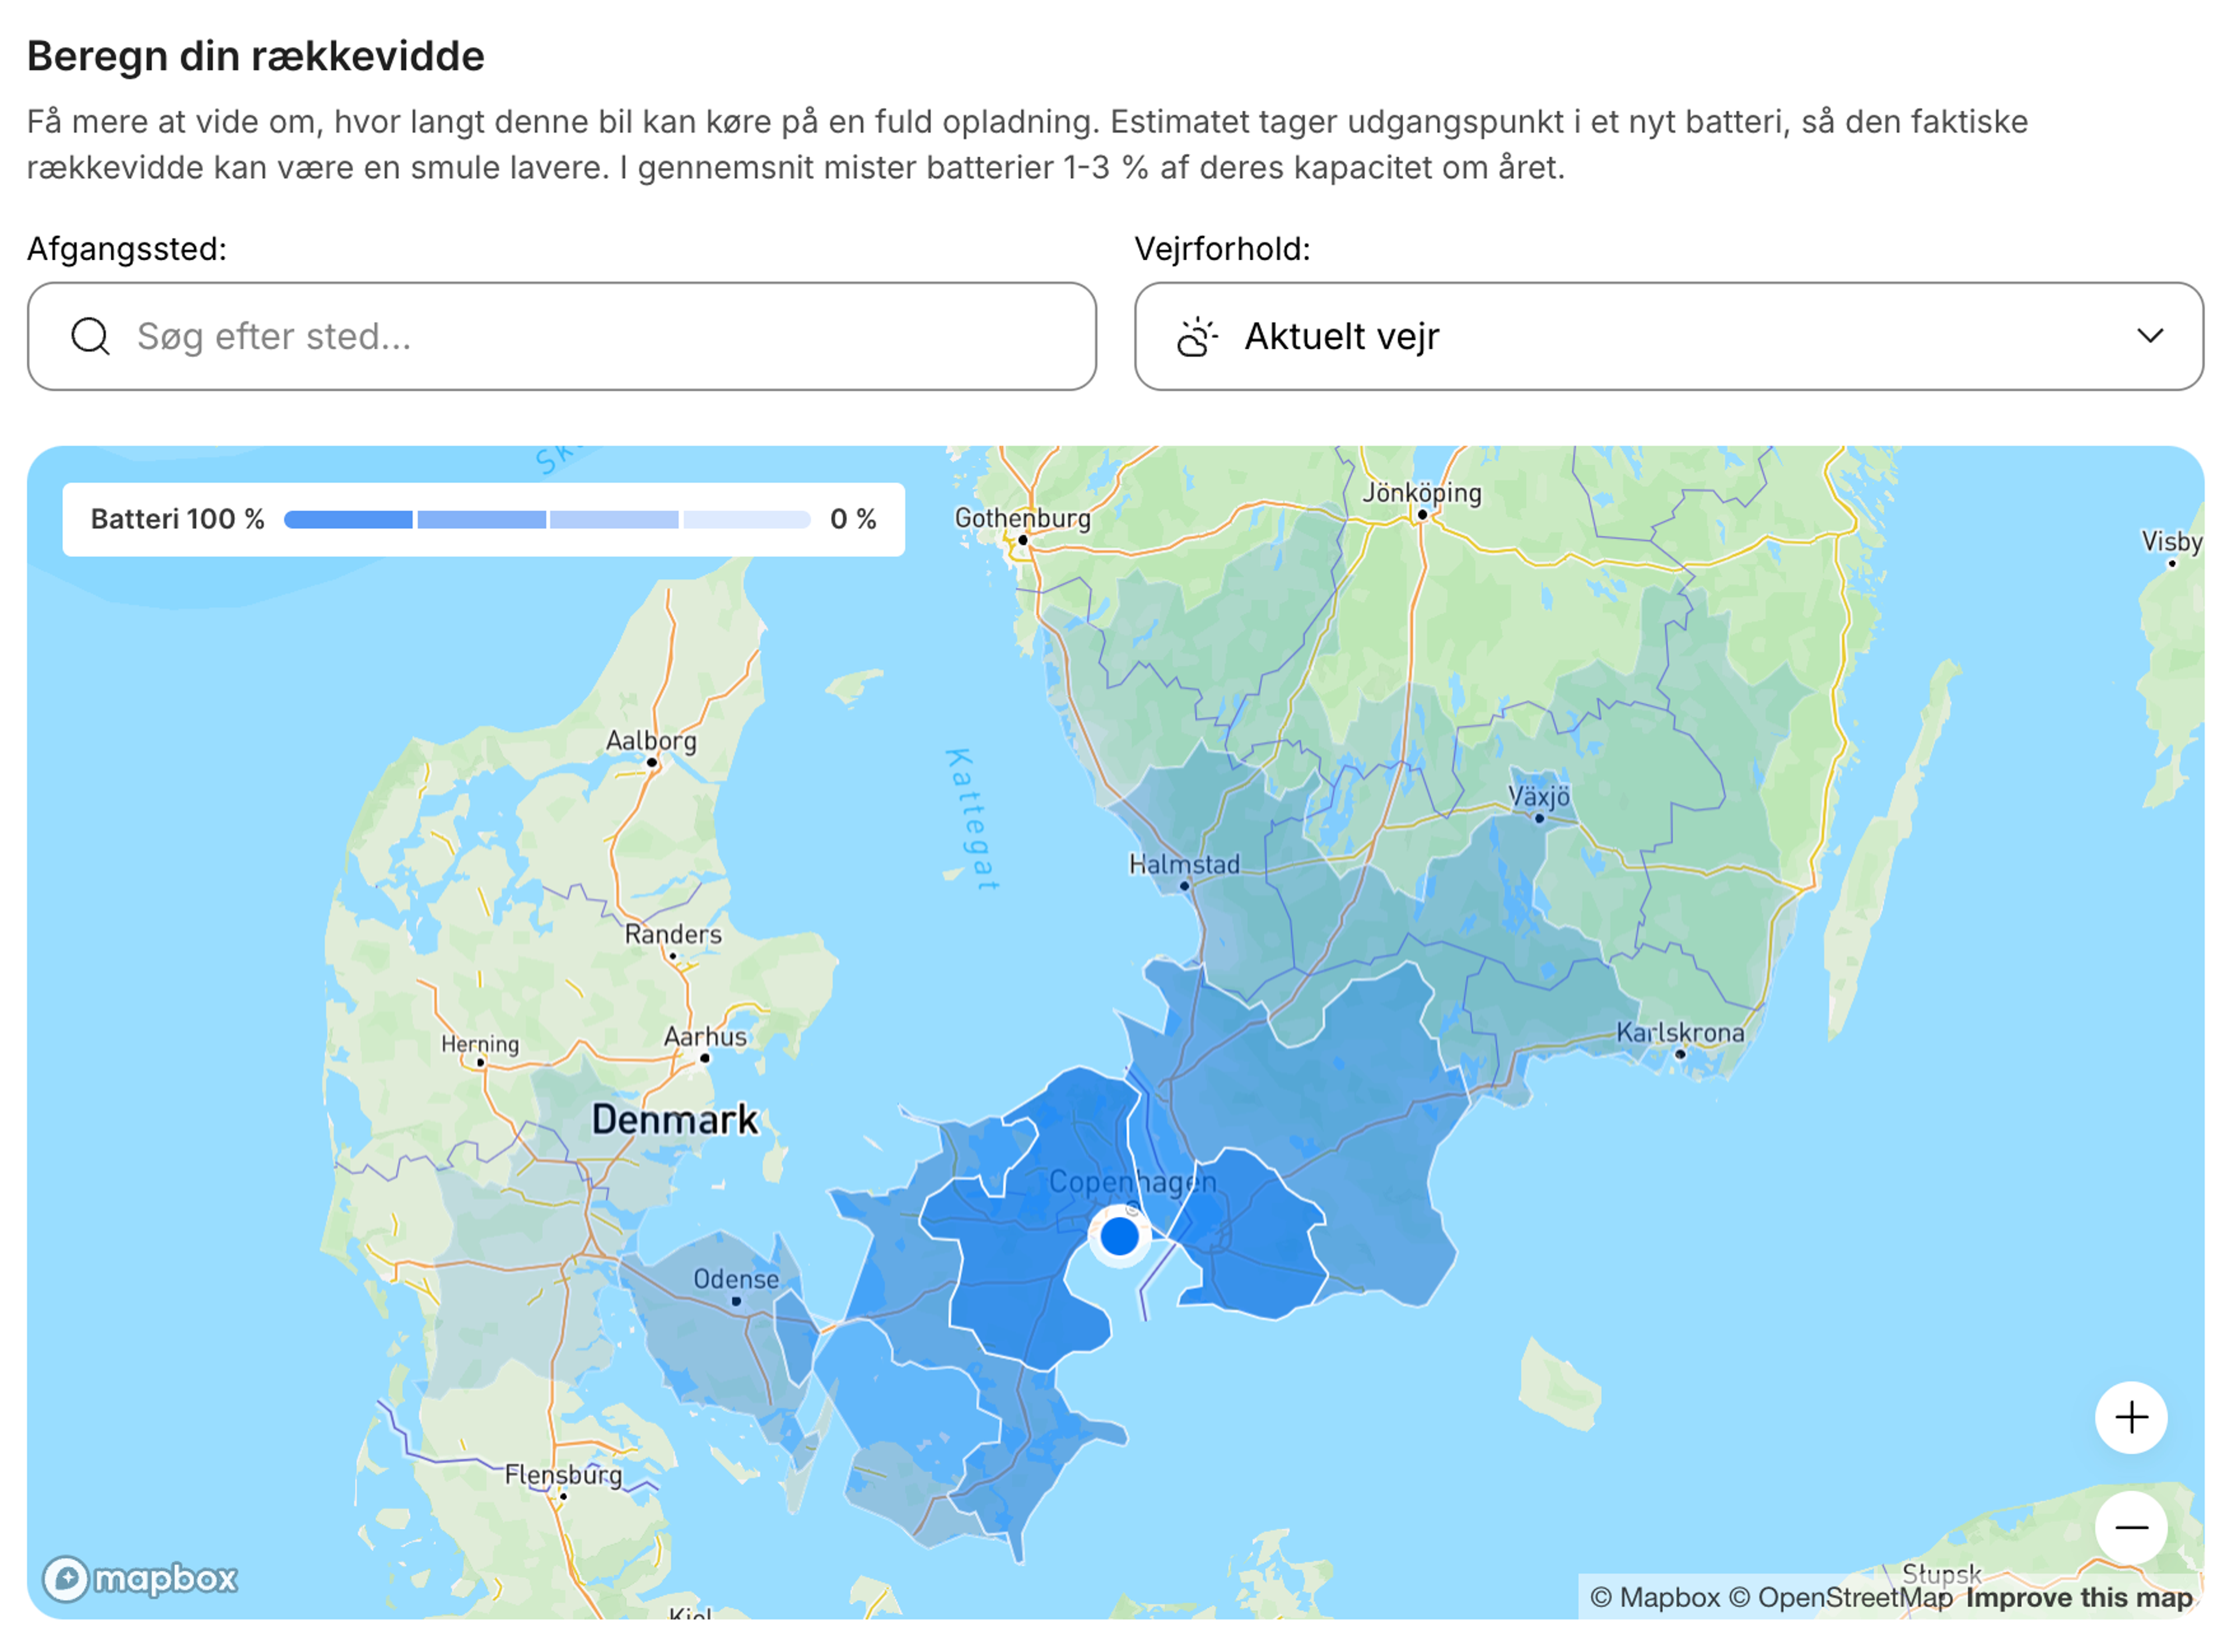2235x1652 pixels.
Task: Click the Gothenburg city label
Action: pyautogui.click(x=1023, y=519)
